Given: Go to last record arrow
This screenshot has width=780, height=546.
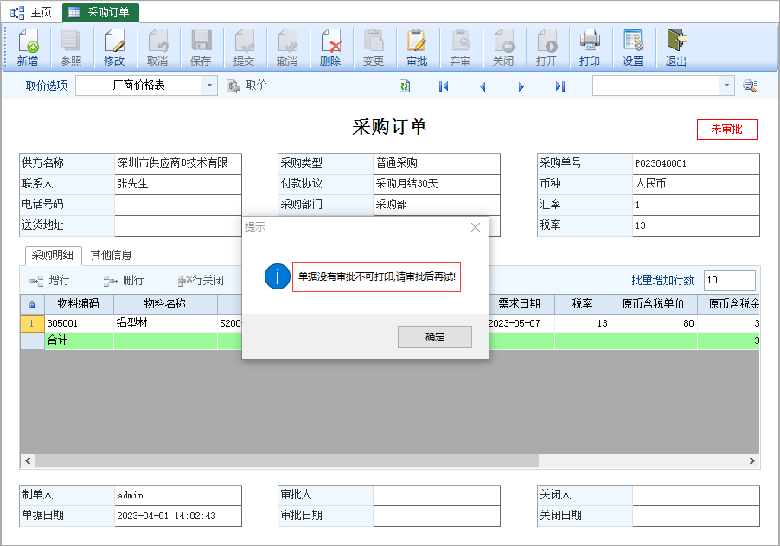Looking at the screenshot, I should click(x=560, y=86).
